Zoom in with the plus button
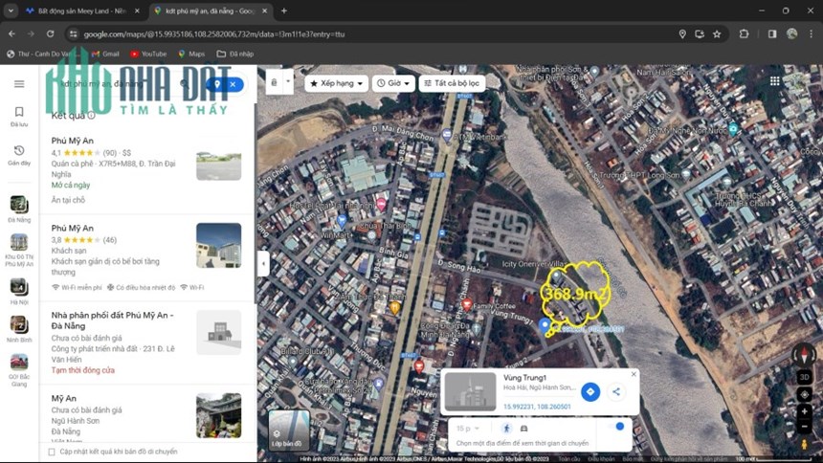Image resolution: width=823 pixels, height=463 pixels. tap(804, 411)
